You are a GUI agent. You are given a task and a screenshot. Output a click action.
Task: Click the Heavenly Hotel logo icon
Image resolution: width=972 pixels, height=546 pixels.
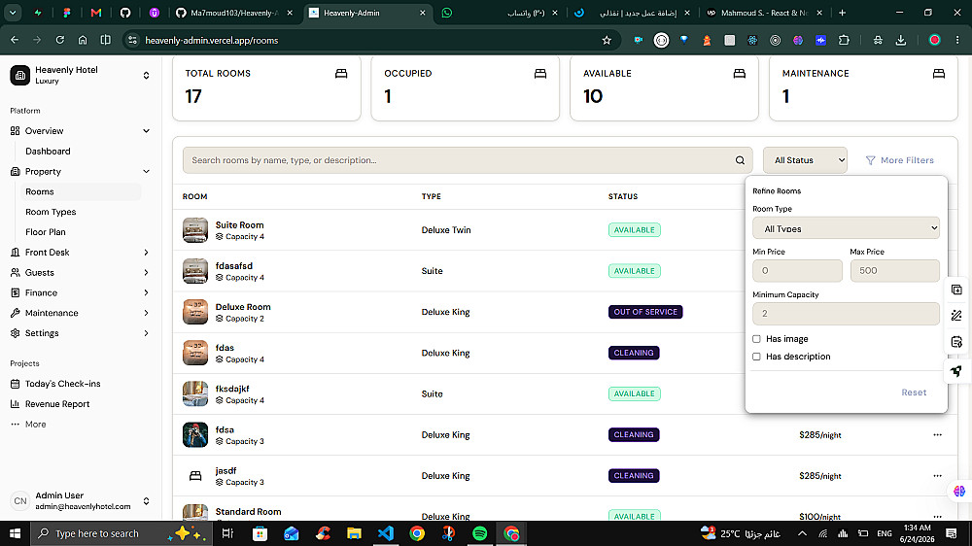19,75
